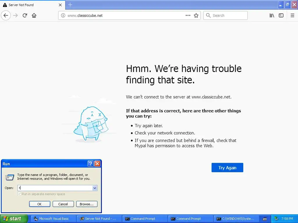Click the system tray network icon
The width and height of the screenshot is (298, 223).
276,219
